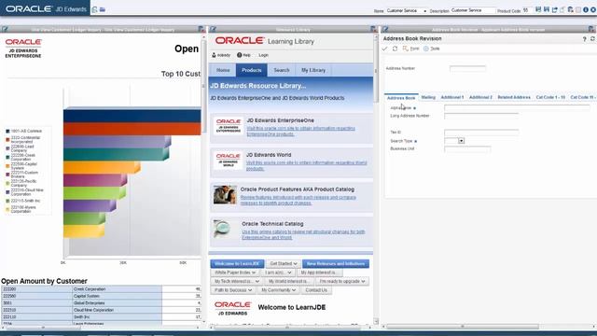Image resolution: width=597 pixels, height=336 pixels.
Task: Expand the I'm ready to upgrade dropdown
Action: point(342,281)
